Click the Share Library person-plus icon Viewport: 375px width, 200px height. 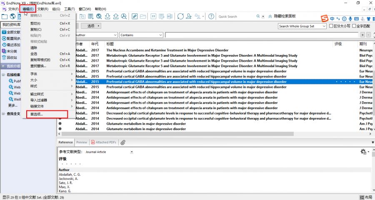click(x=189, y=16)
